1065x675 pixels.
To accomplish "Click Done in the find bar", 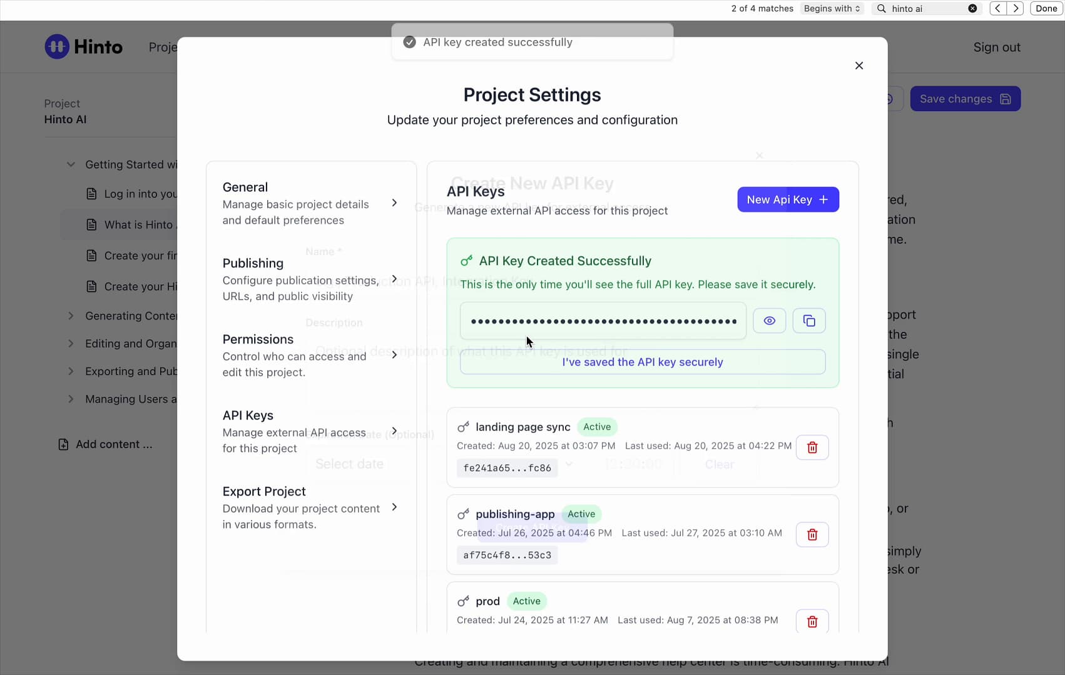I will (1046, 8).
